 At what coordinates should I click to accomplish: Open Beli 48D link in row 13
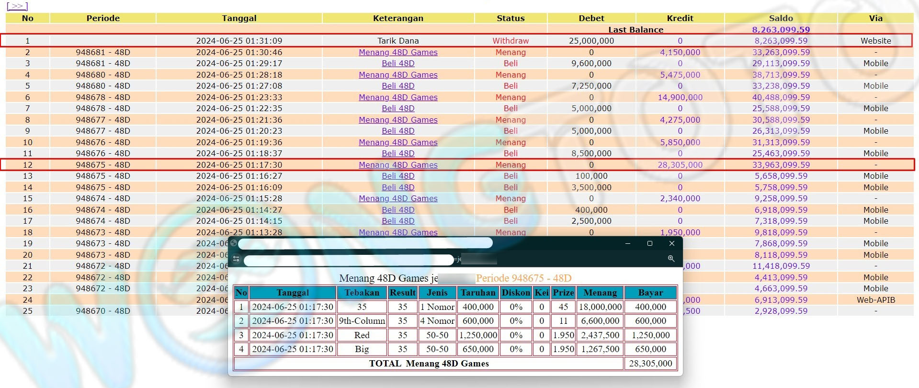[398, 176]
